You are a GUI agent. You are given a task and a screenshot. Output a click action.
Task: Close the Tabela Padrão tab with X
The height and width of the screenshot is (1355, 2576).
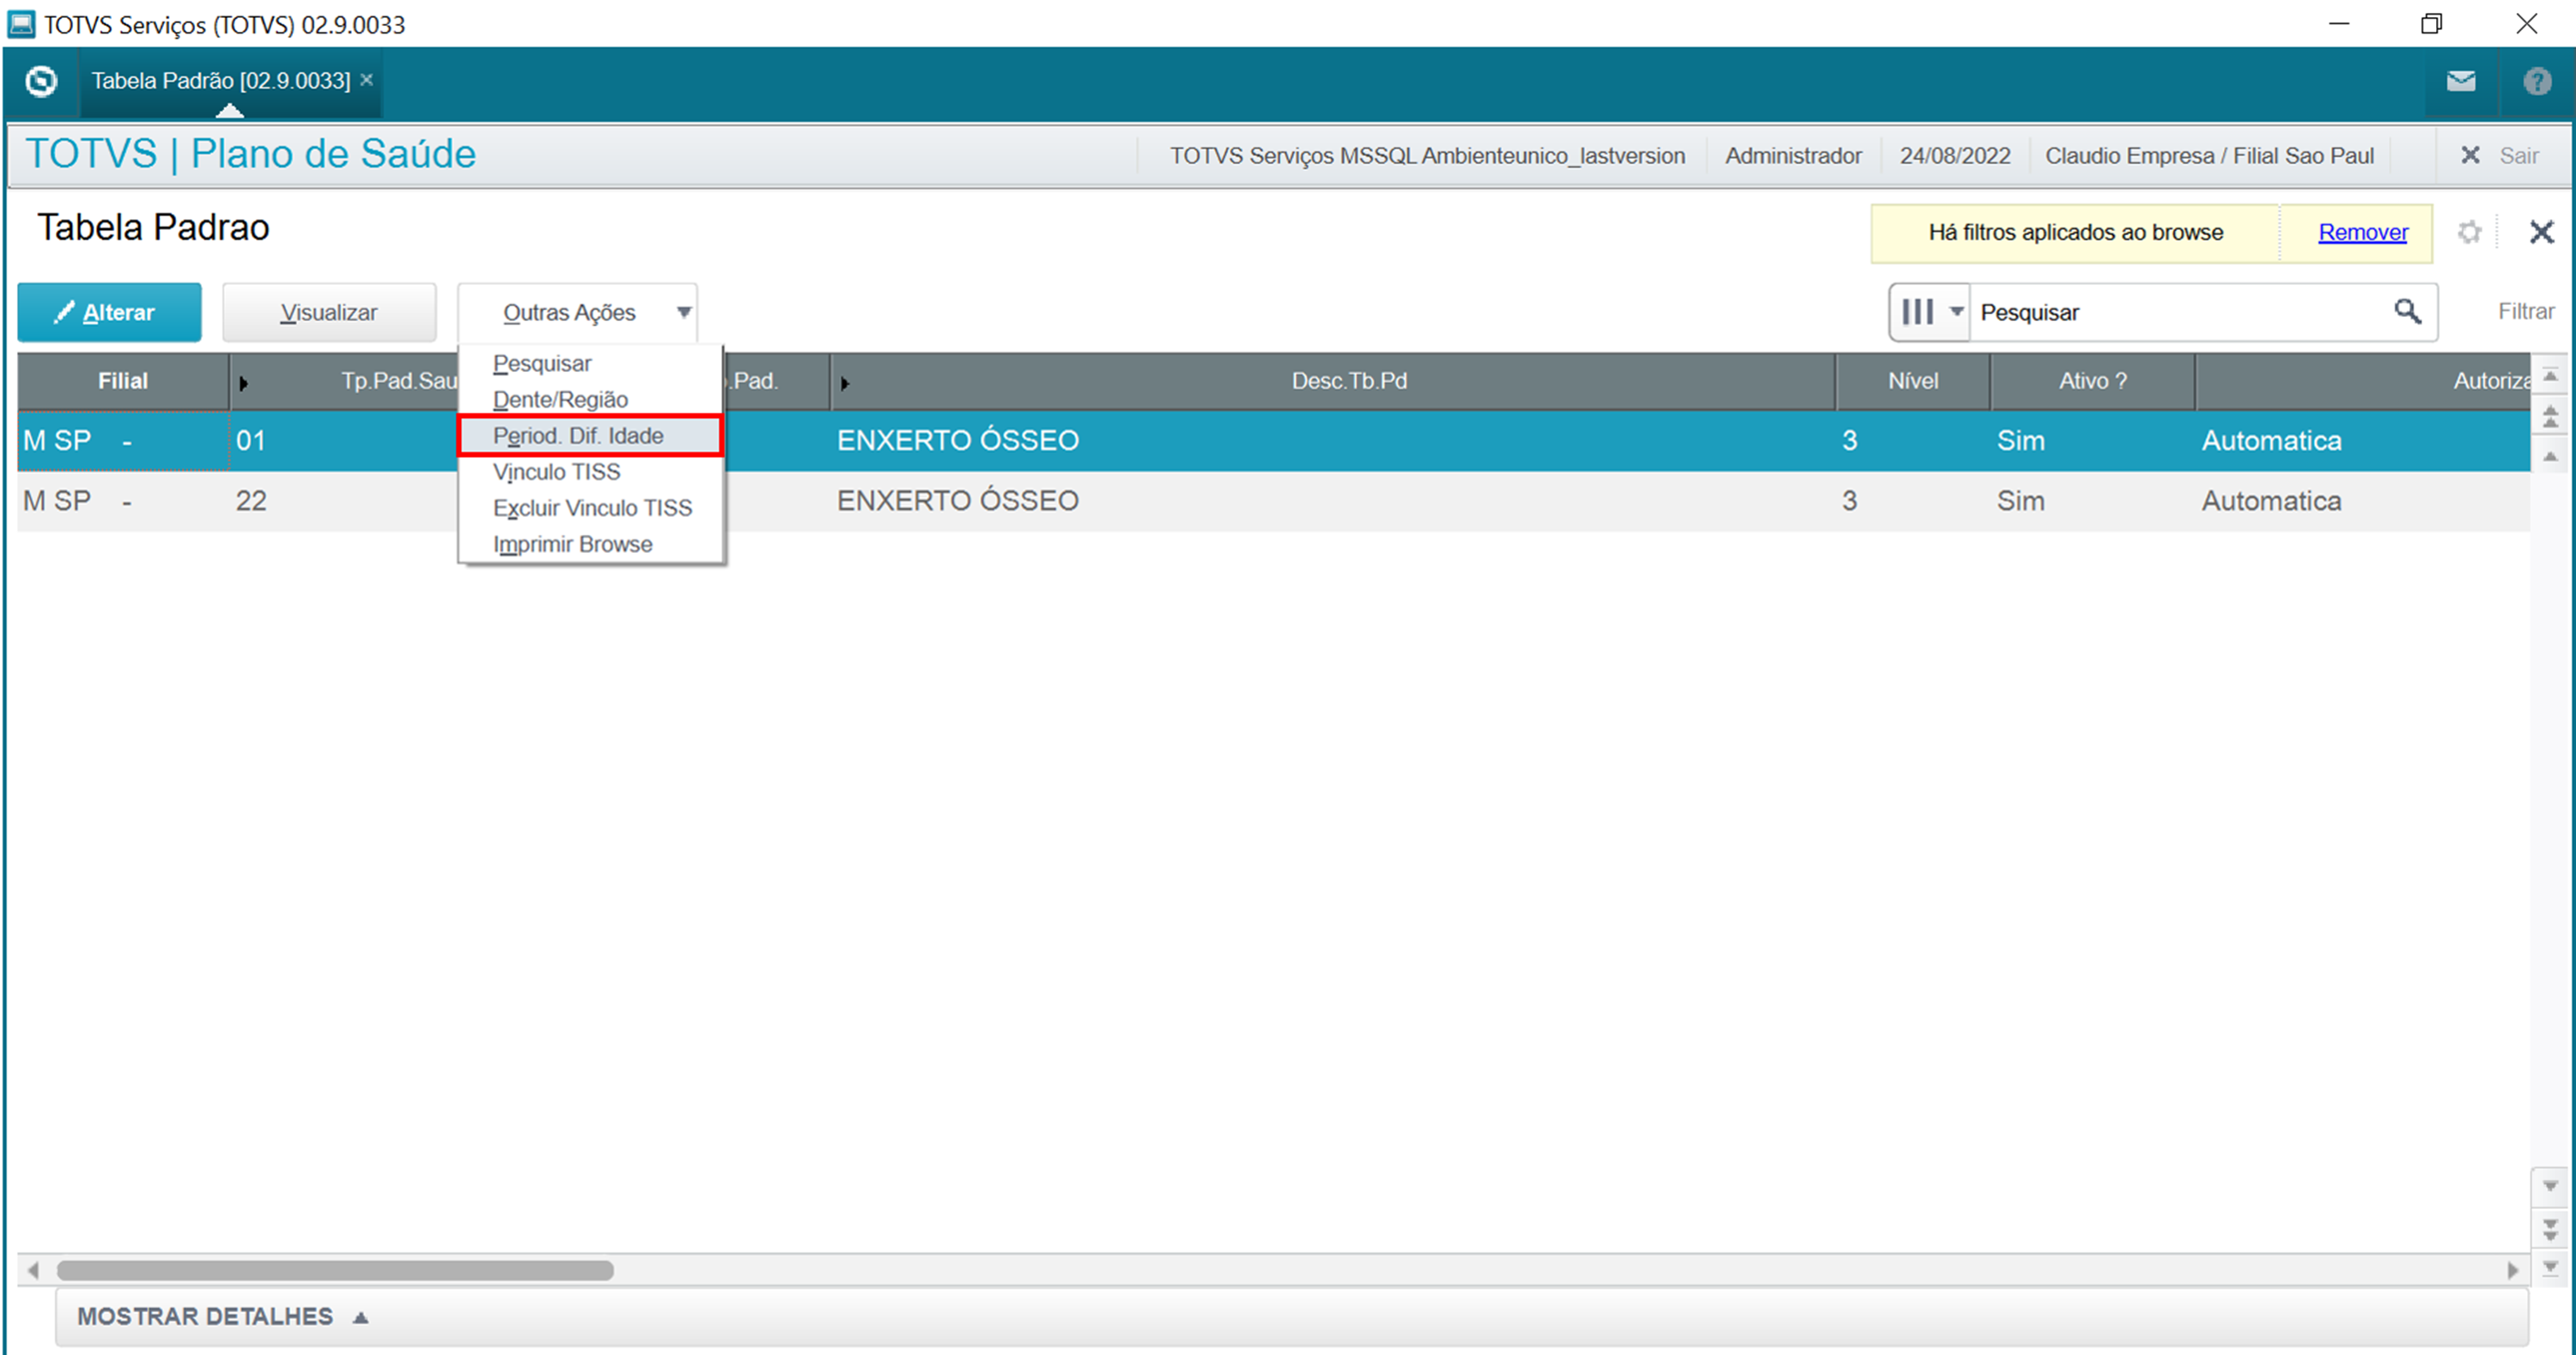[x=367, y=80]
